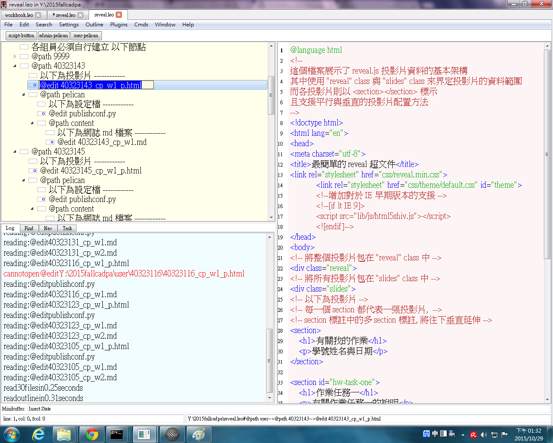Image resolution: width=553 pixels, height=443 pixels.
Task: Click in the Minibuffer input field
Action: pos(289,408)
